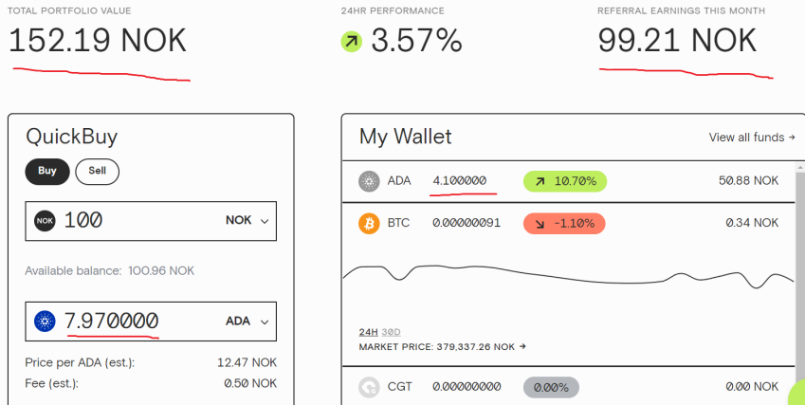805x405 pixels.
Task: Click the blue Cardano icon in QuickBuy
Action: [x=45, y=322]
